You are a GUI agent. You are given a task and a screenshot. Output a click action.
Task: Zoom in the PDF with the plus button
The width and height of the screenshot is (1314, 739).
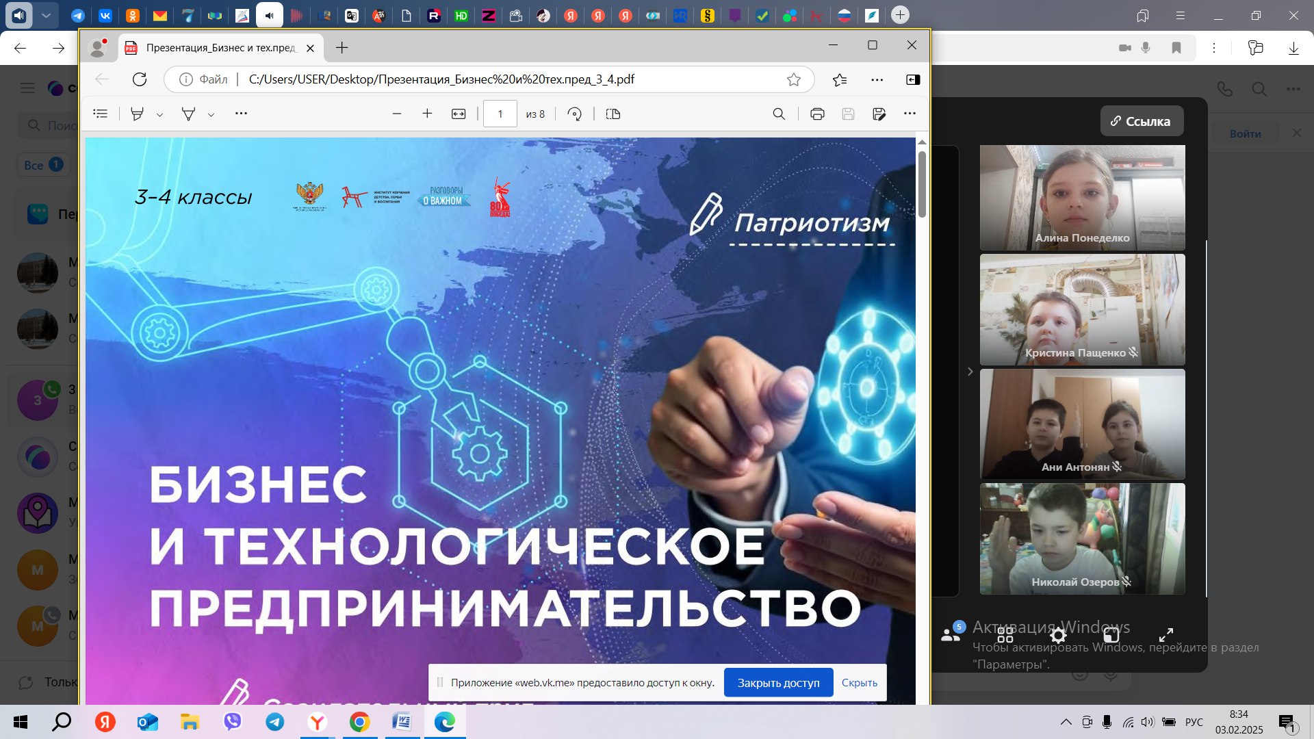click(427, 114)
